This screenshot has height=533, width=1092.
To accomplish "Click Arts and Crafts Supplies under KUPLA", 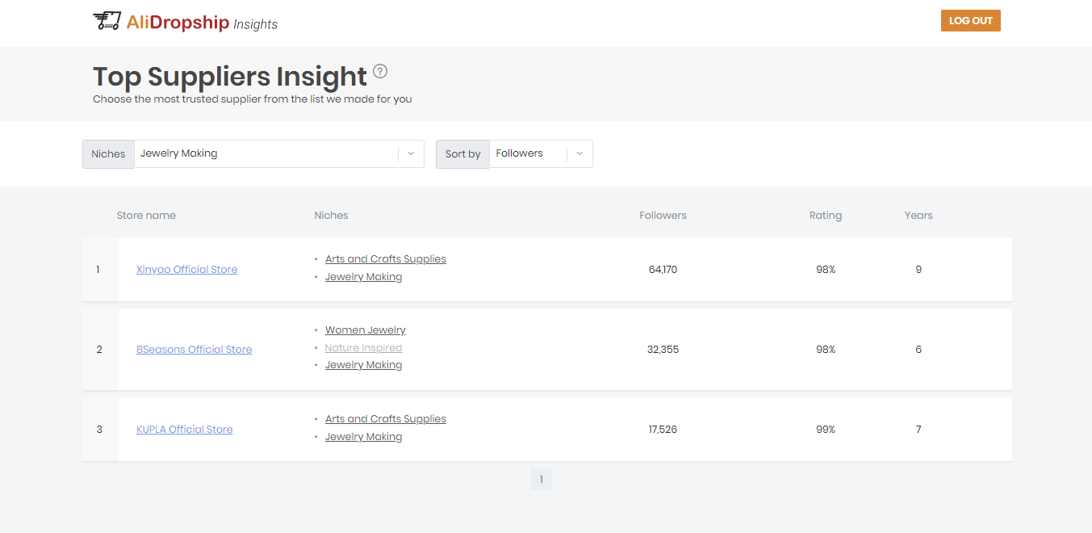I will pyautogui.click(x=385, y=419).
